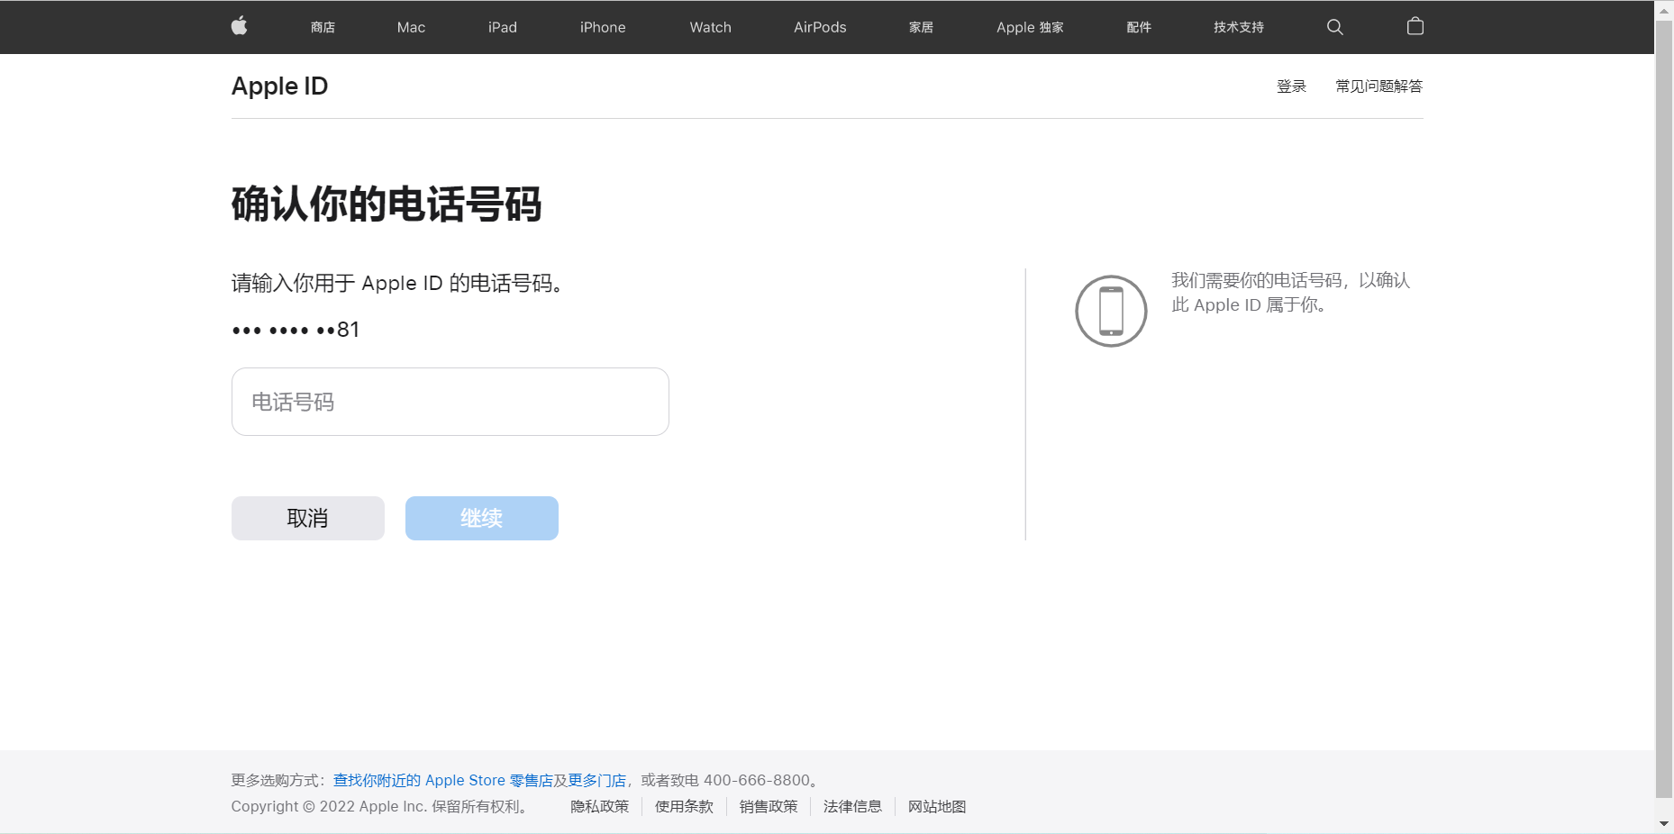The image size is (1674, 834).
Task: Open the 隐私政策 footer link
Action: [x=599, y=806]
